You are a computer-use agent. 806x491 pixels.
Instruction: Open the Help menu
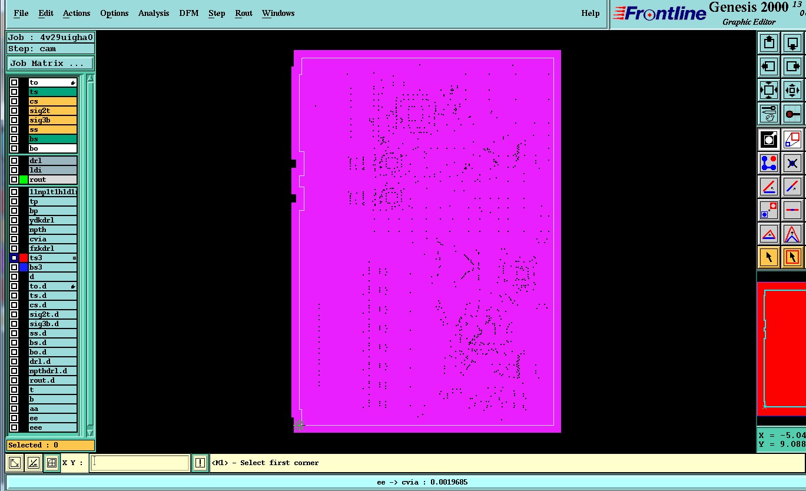(591, 13)
